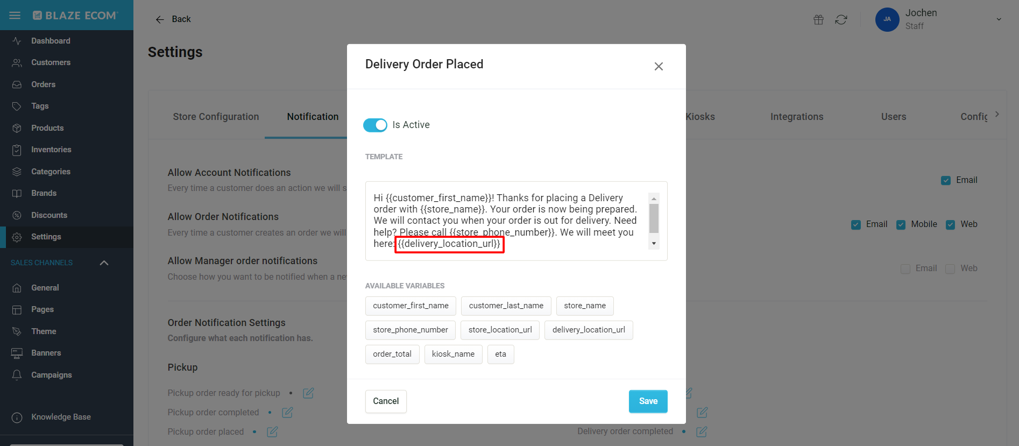
Task: Uncheck Email for Account Notifications
Action: [945, 180]
